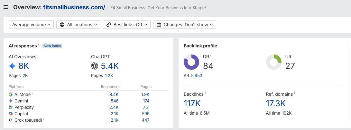Click the info icon beside UR
Image resolution: width=351 pixels, height=130 pixels.
pyautogui.click(x=293, y=55)
